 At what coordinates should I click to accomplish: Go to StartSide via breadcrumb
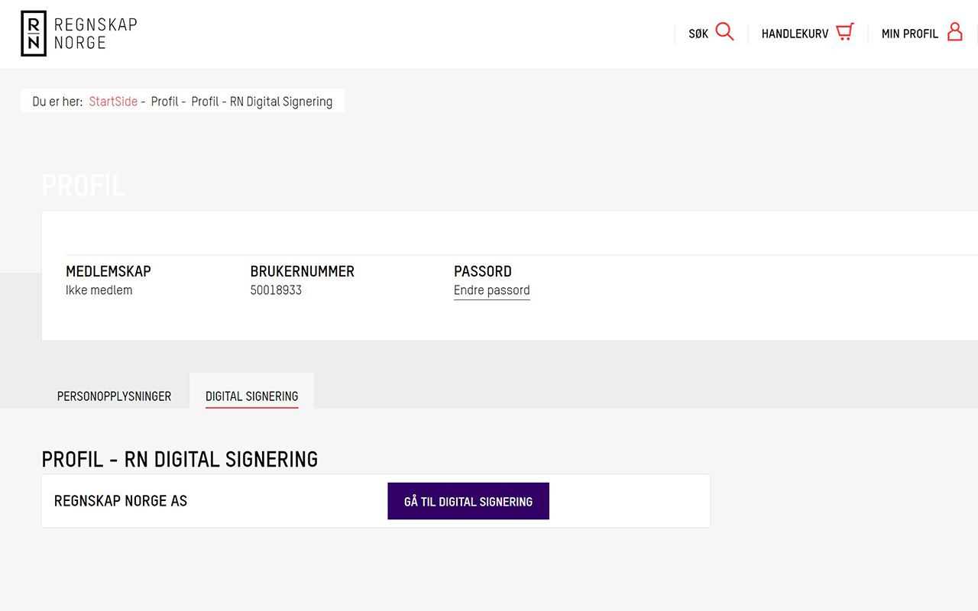pyautogui.click(x=113, y=102)
